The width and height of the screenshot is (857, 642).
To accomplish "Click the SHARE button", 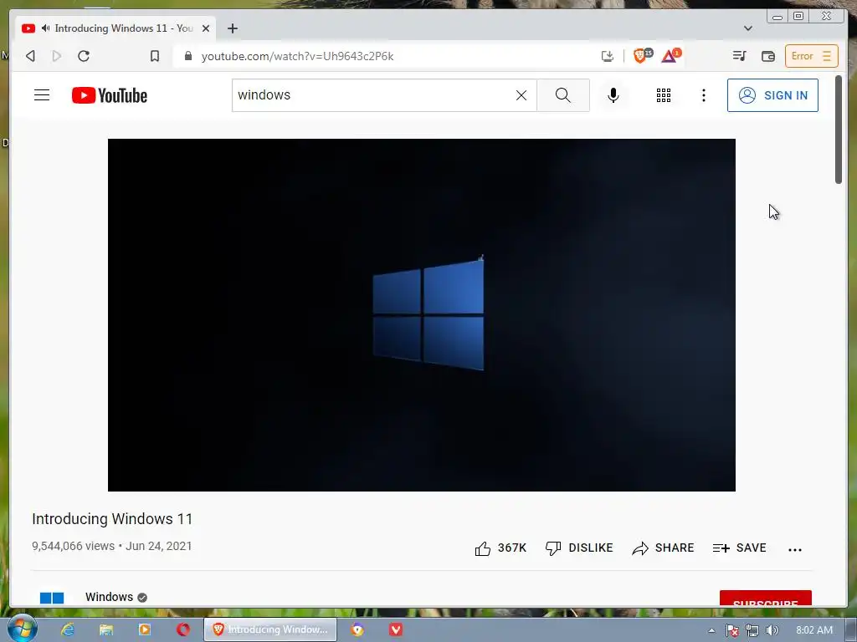I will point(663,548).
